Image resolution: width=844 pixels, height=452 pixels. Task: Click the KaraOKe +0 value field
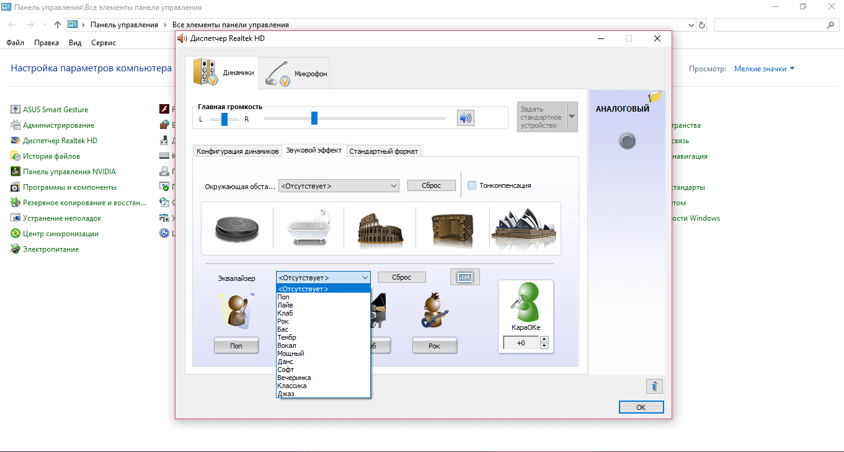pyautogui.click(x=521, y=343)
